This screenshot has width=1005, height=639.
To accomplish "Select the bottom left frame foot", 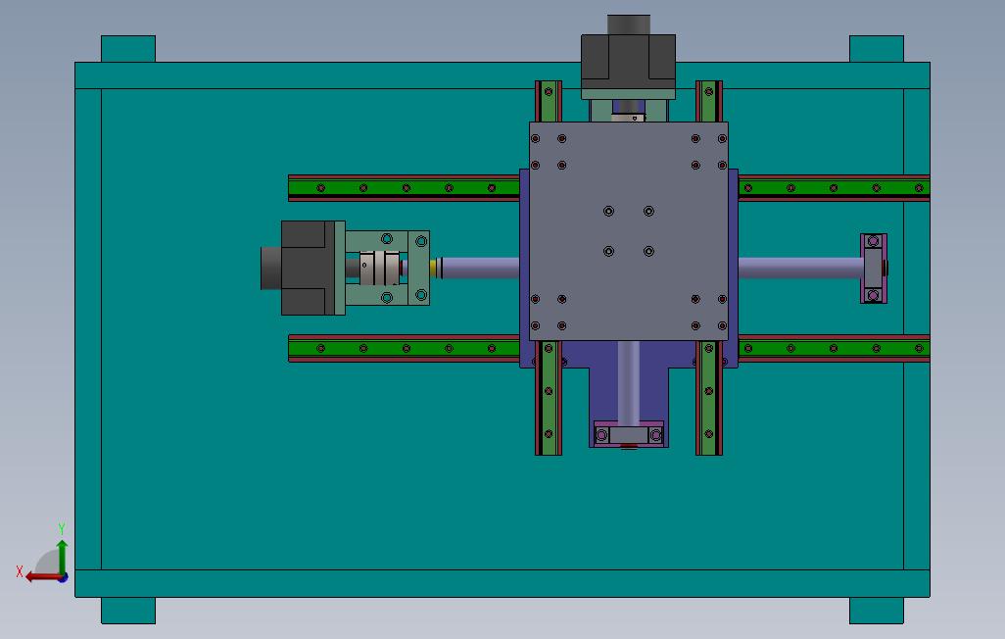I will pos(128,611).
